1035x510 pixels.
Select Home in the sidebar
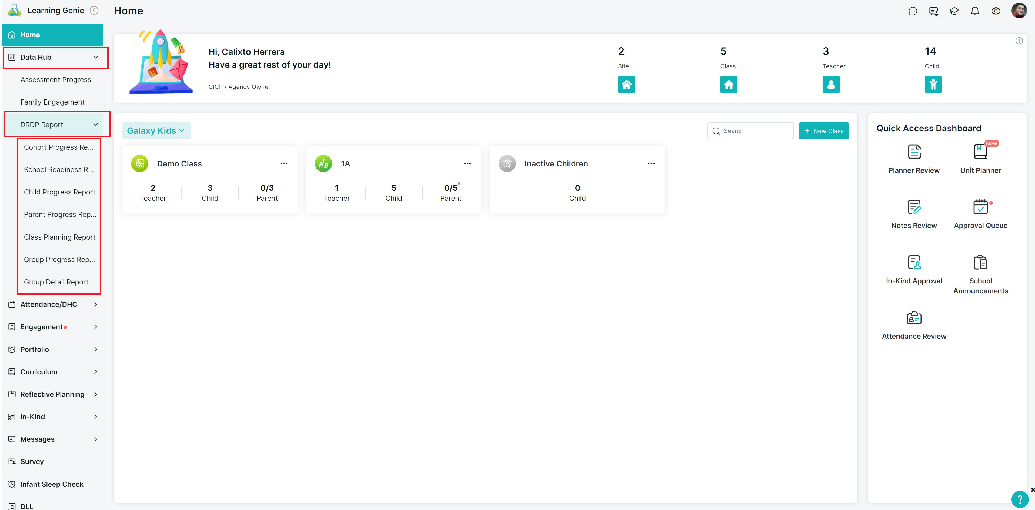[x=30, y=35]
